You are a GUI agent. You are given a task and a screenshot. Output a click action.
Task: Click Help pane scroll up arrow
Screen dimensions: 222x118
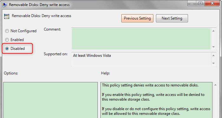click(x=215, y=85)
